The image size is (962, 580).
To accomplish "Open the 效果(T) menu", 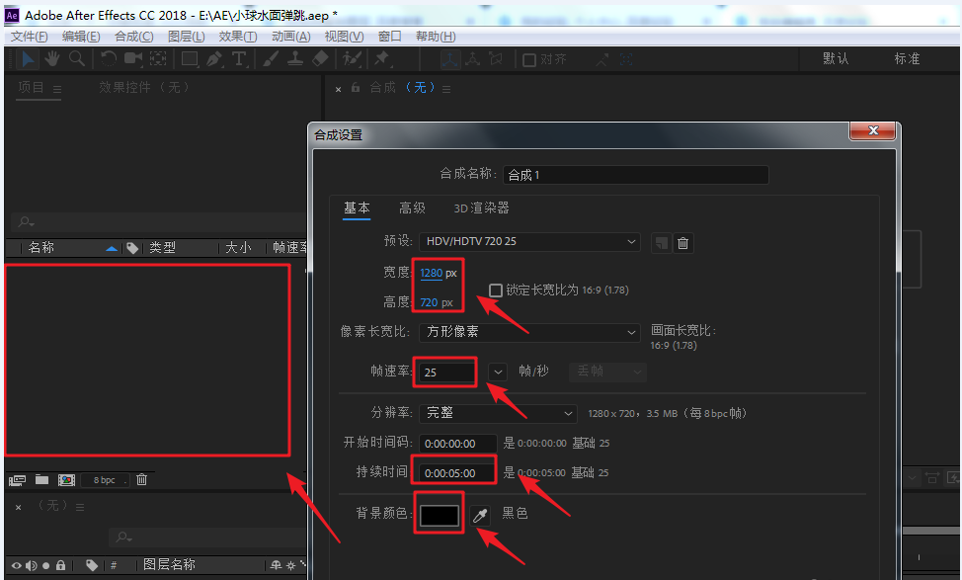I will pos(238,37).
